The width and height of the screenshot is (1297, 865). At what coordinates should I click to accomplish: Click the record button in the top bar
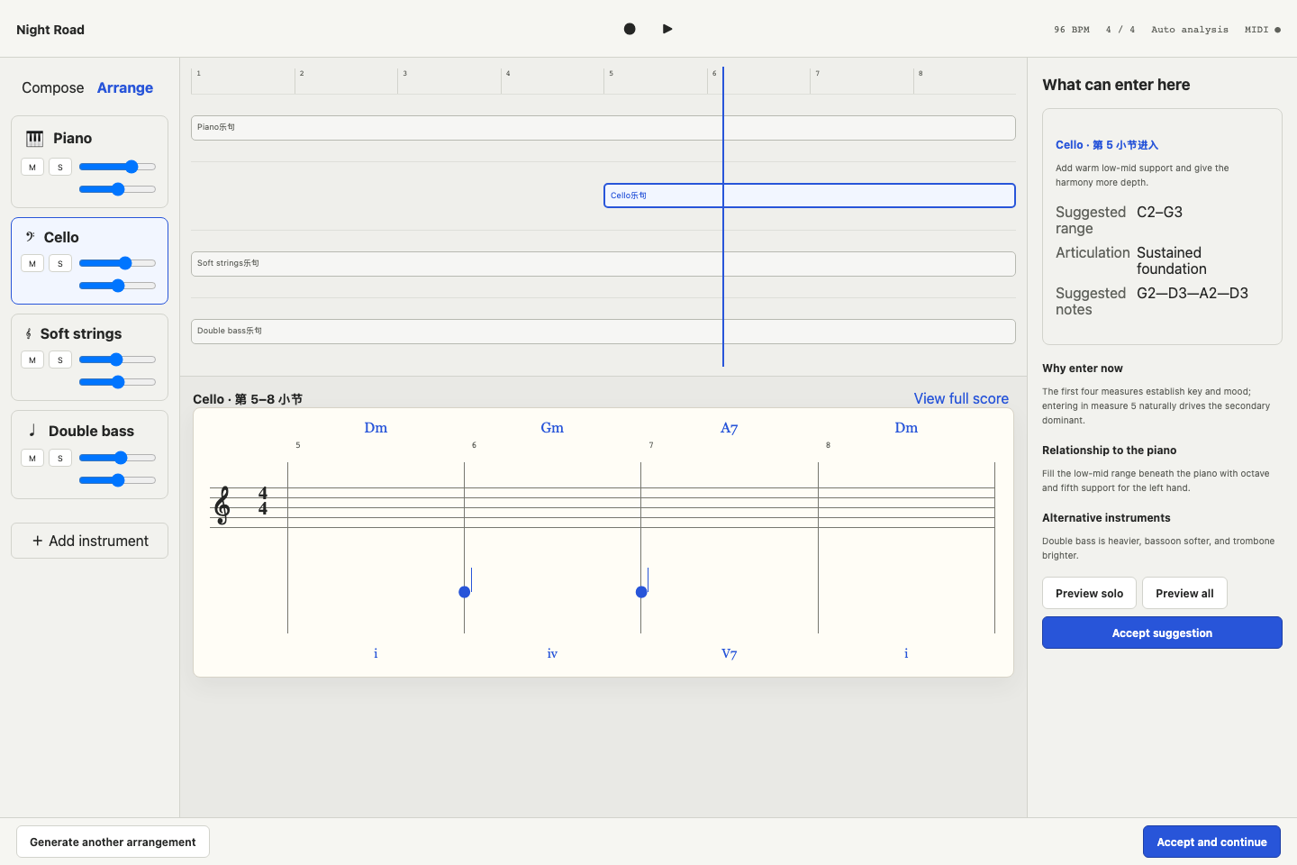click(x=630, y=29)
